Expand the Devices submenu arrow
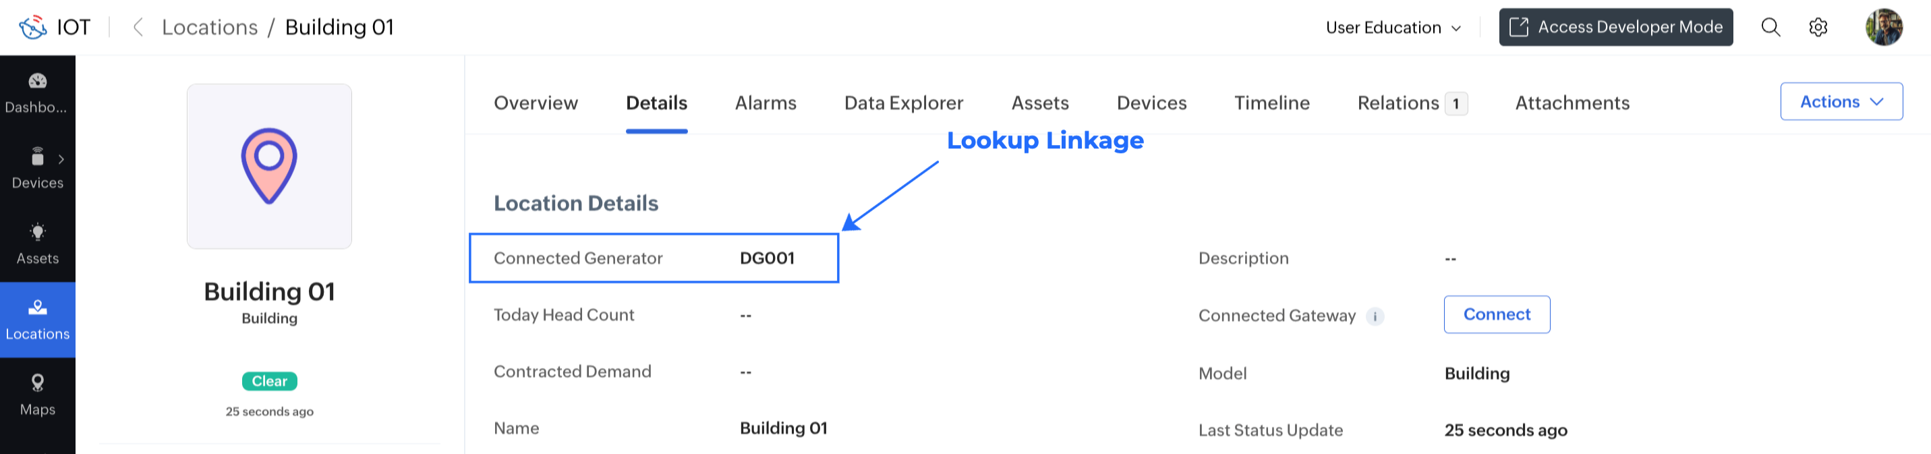The width and height of the screenshot is (1931, 454). tap(61, 159)
